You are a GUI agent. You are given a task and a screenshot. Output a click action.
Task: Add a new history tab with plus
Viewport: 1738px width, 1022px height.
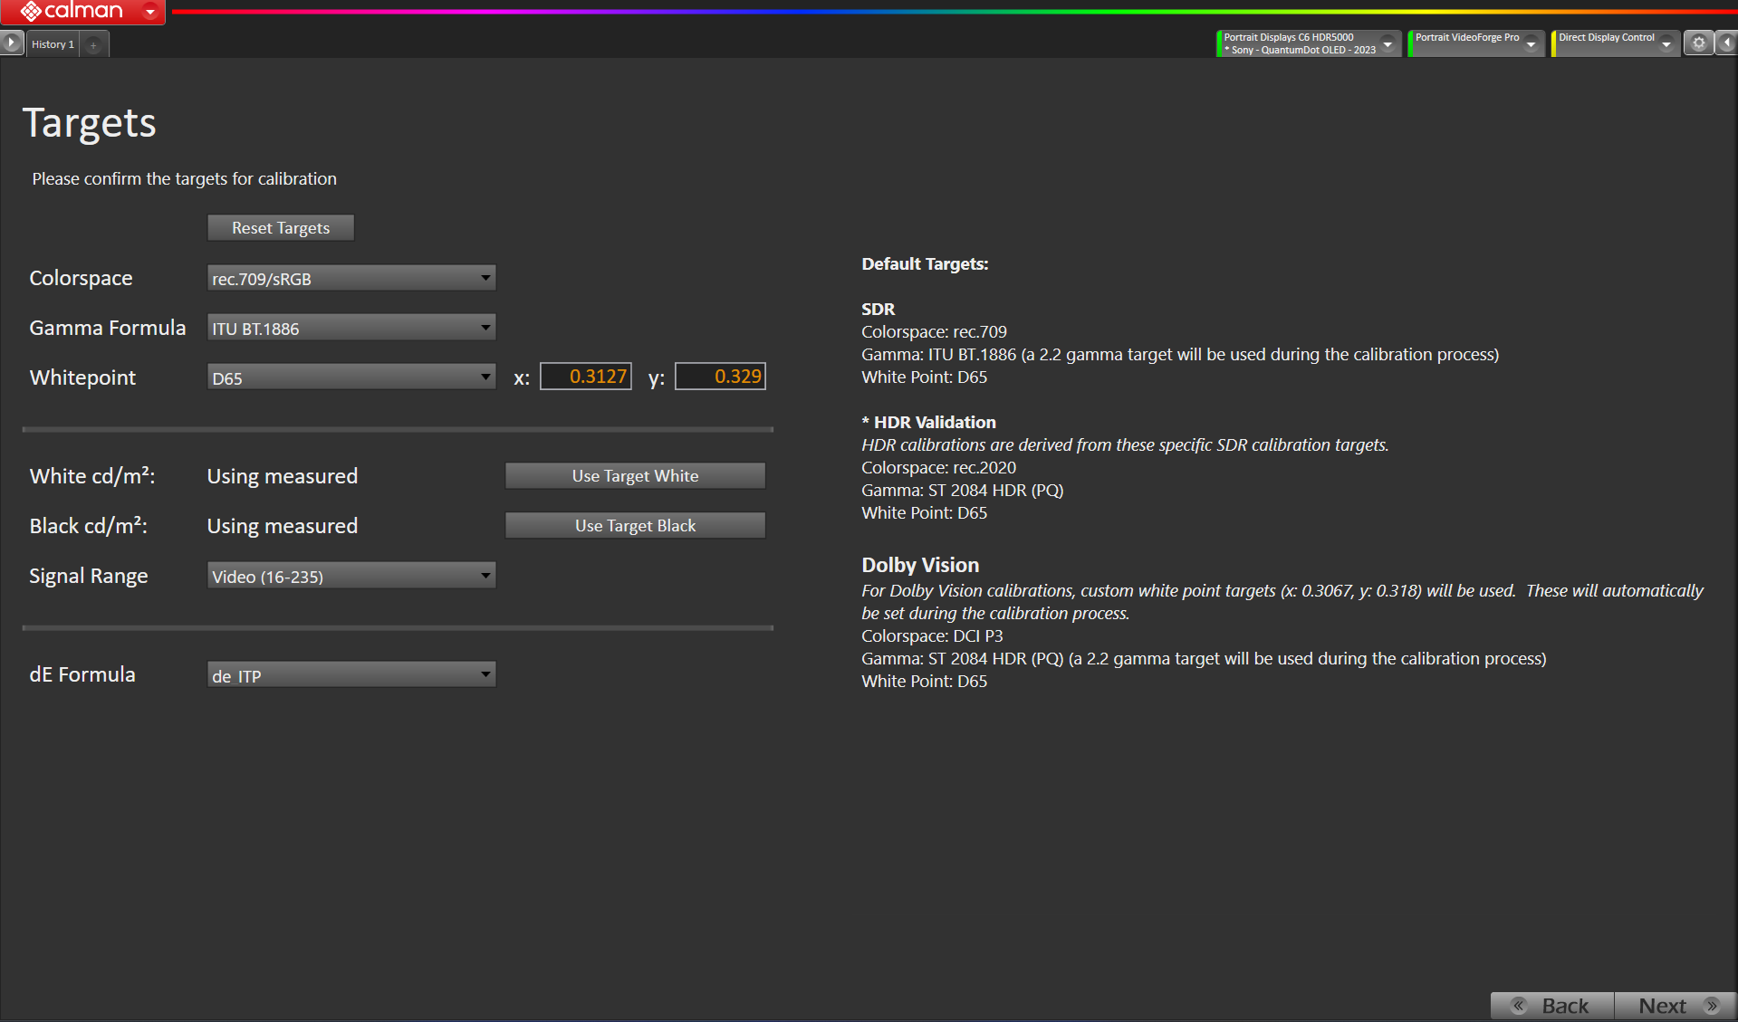click(93, 44)
